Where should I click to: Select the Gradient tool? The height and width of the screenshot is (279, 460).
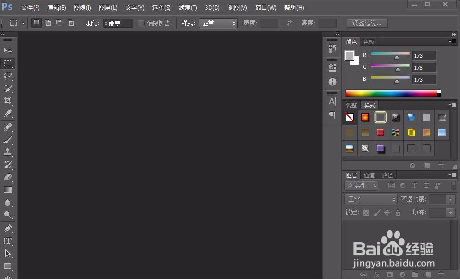(x=8, y=190)
